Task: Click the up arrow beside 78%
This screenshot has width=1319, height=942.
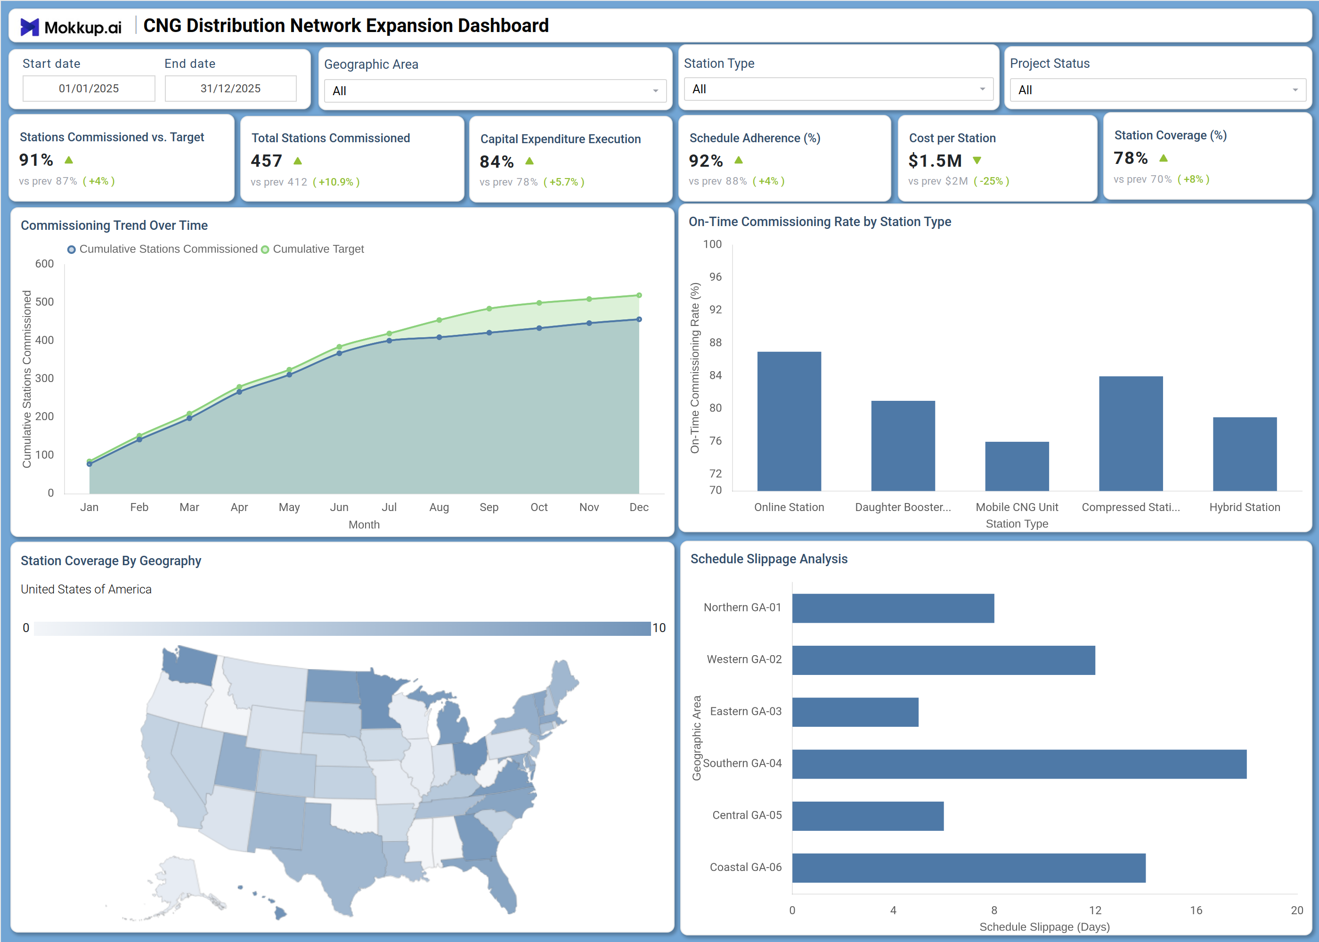Action: 1163,158
